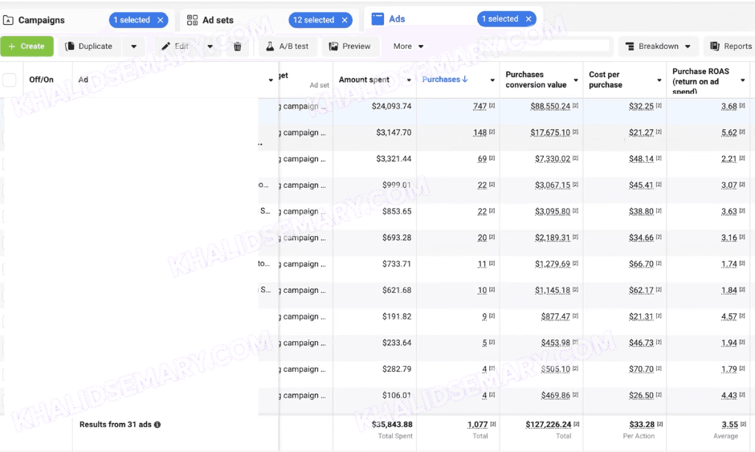Click the $127,226.24 total conversion value
Viewport: 755px width, 452px height.
click(x=549, y=425)
